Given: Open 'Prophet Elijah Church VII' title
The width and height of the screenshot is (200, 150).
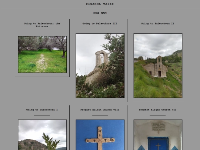Looking at the screenshot, I should click(157, 110).
